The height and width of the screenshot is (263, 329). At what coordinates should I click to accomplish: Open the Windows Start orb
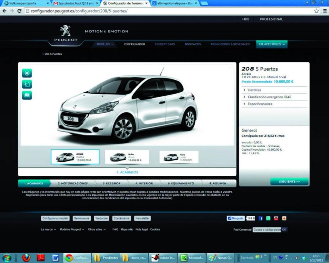coord(7,258)
